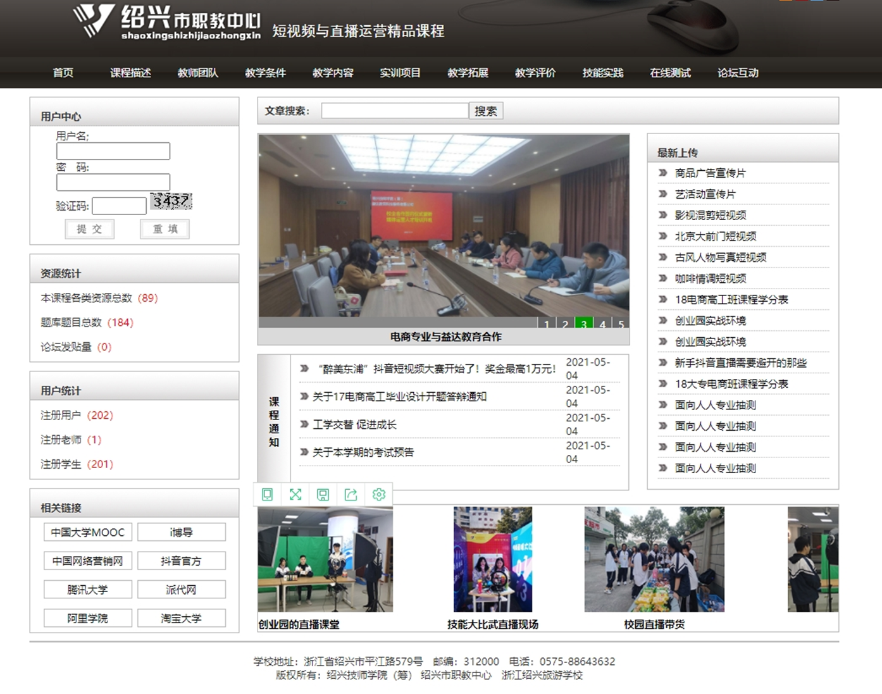The height and width of the screenshot is (694, 882).
Task: Open the green gear settings icon
Action: (x=379, y=495)
